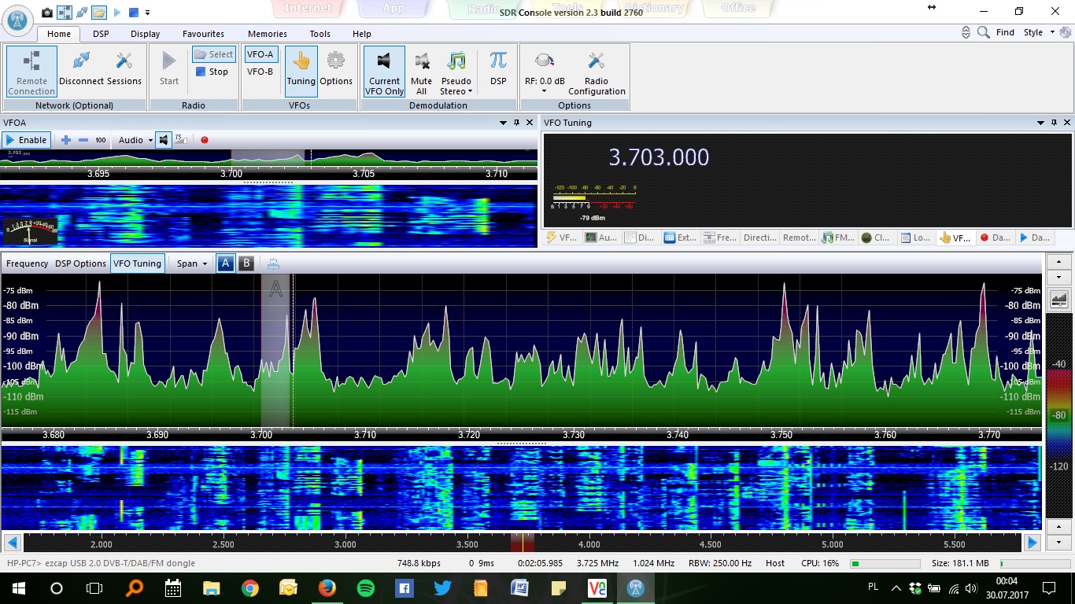This screenshot has width=1075, height=604.
Task: Toggle the VFO Tuning hand button in ribbon
Action: (x=301, y=70)
